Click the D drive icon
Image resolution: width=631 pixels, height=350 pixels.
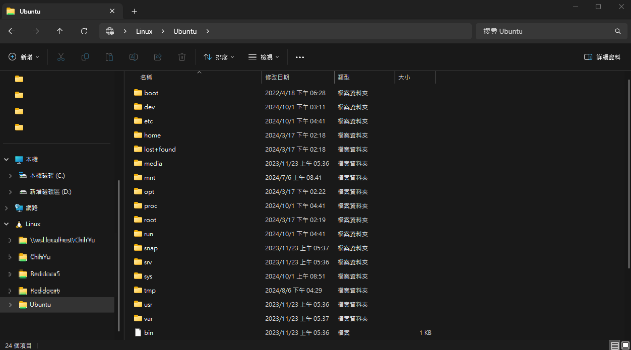coord(23,192)
